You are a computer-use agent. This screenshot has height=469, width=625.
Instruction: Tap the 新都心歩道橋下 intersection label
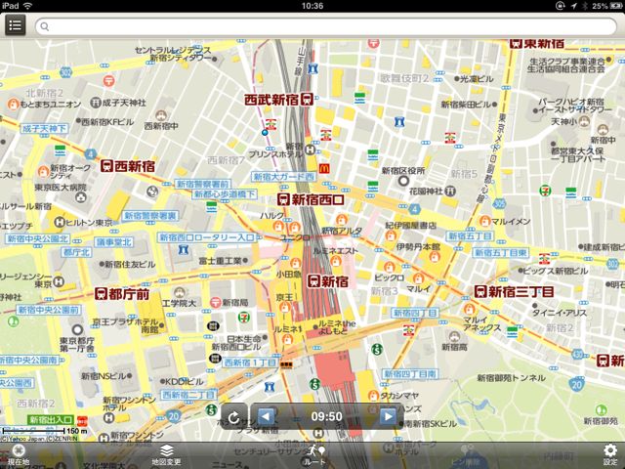tap(225, 194)
